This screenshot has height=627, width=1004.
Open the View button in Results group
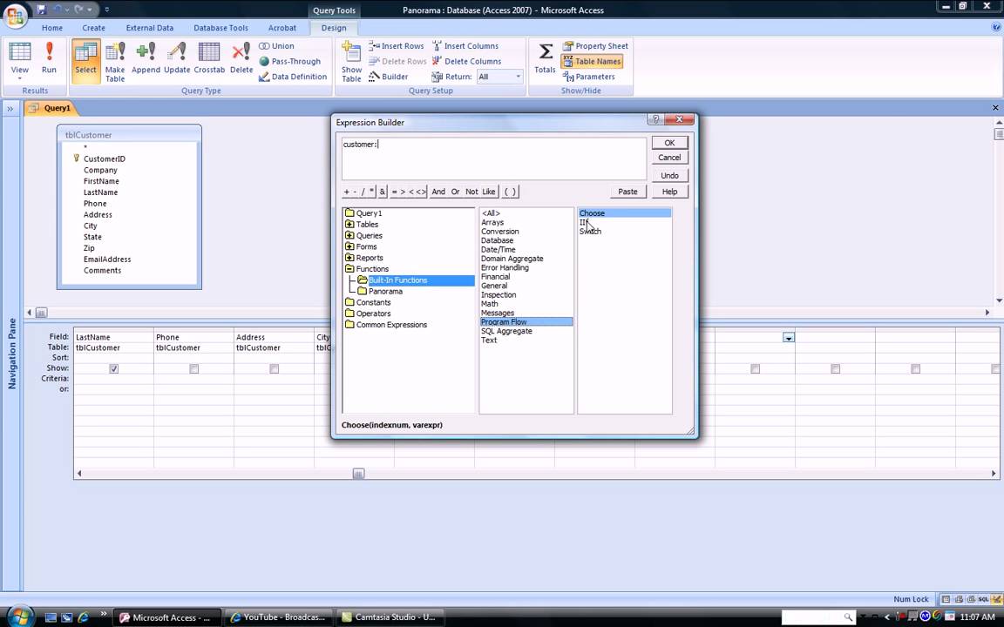coord(19,61)
